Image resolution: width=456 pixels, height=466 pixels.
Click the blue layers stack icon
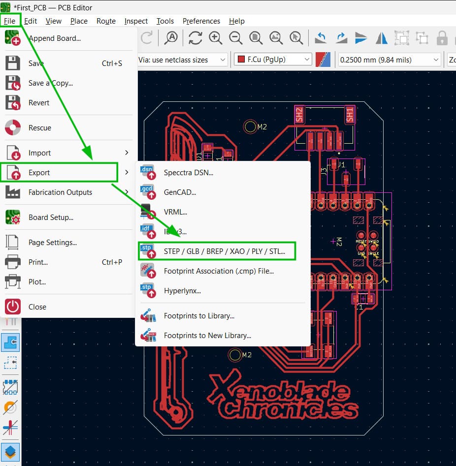[10, 452]
